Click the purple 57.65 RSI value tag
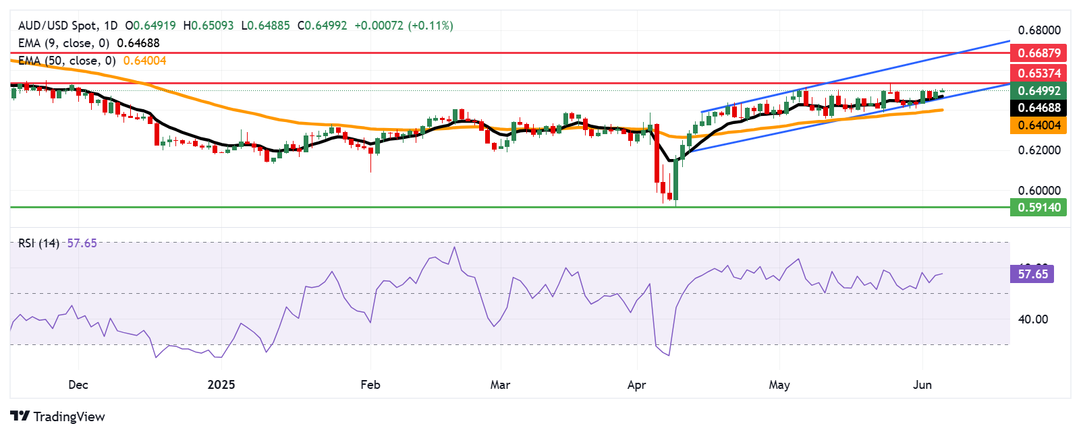Screen dimensions: 1081x434 tap(1032, 274)
